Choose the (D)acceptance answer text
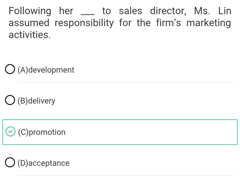The image size is (240, 179). 43,163
